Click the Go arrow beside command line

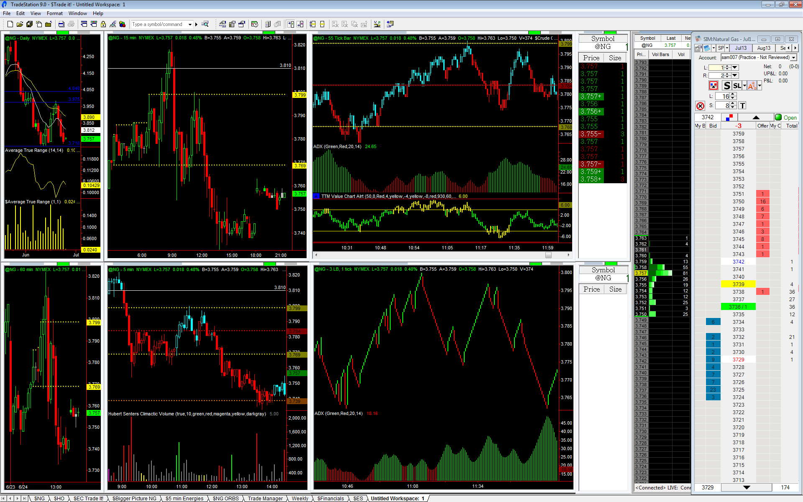(x=196, y=24)
